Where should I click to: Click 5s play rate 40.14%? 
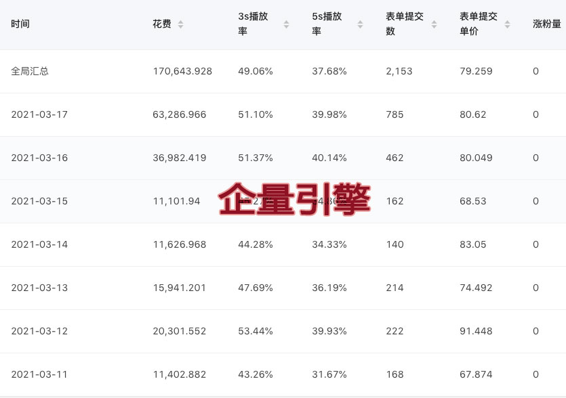(329, 158)
